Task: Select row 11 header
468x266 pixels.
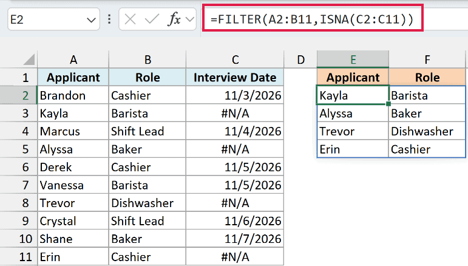Action: (x=18, y=257)
